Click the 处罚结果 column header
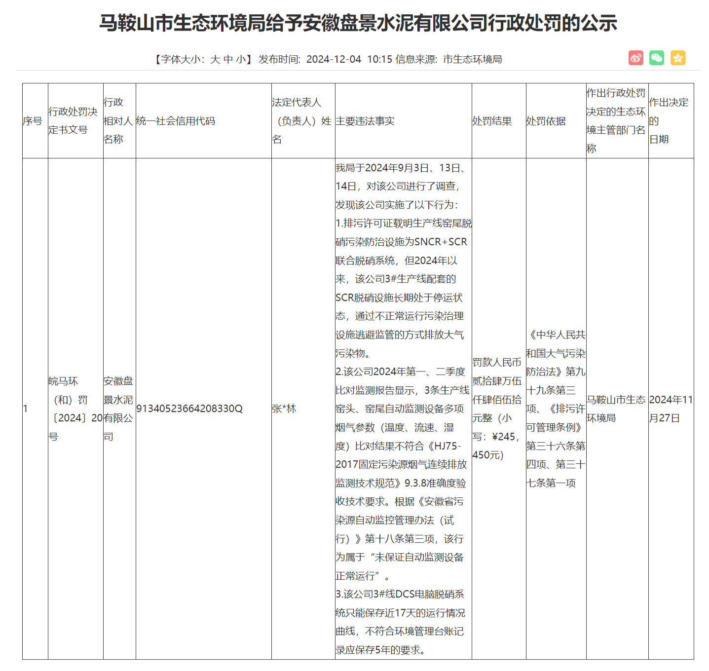Image resolution: width=709 pixels, height=671 pixels. point(491,121)
